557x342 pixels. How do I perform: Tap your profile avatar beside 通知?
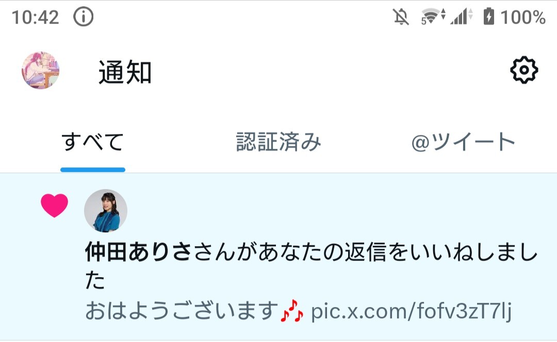click(41, 71)
